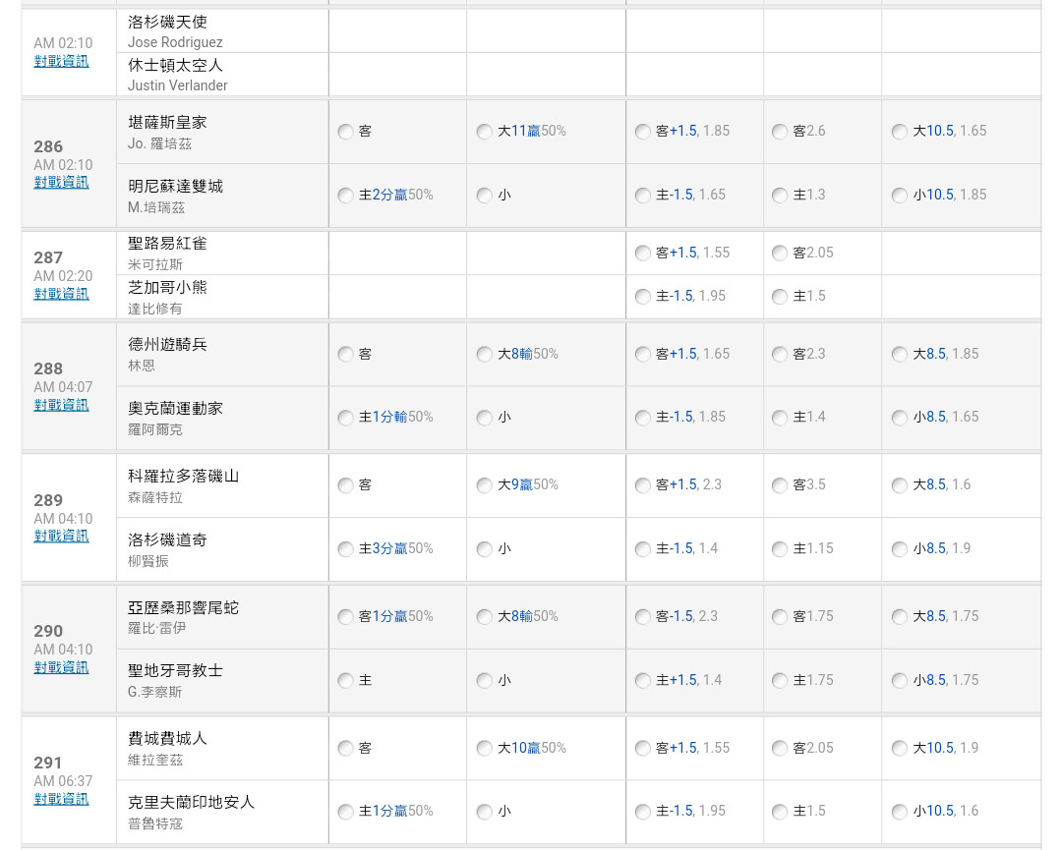Select 客-1.5, 2.3 for 亞歷桑那響尾蛇
This screenshot has height=850, width=1062.
pyautogui.click(x=642, y=616)
